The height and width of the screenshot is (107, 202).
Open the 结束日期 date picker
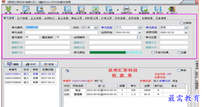tap(186, 33)
